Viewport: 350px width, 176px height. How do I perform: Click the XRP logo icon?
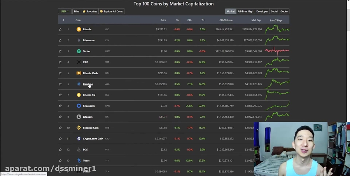79,62
